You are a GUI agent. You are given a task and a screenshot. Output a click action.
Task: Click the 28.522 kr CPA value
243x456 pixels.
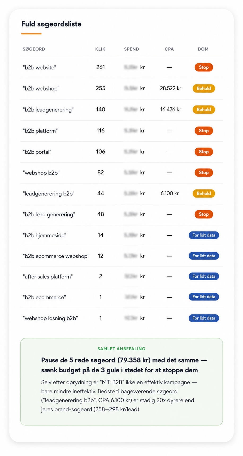click(170, 88)
